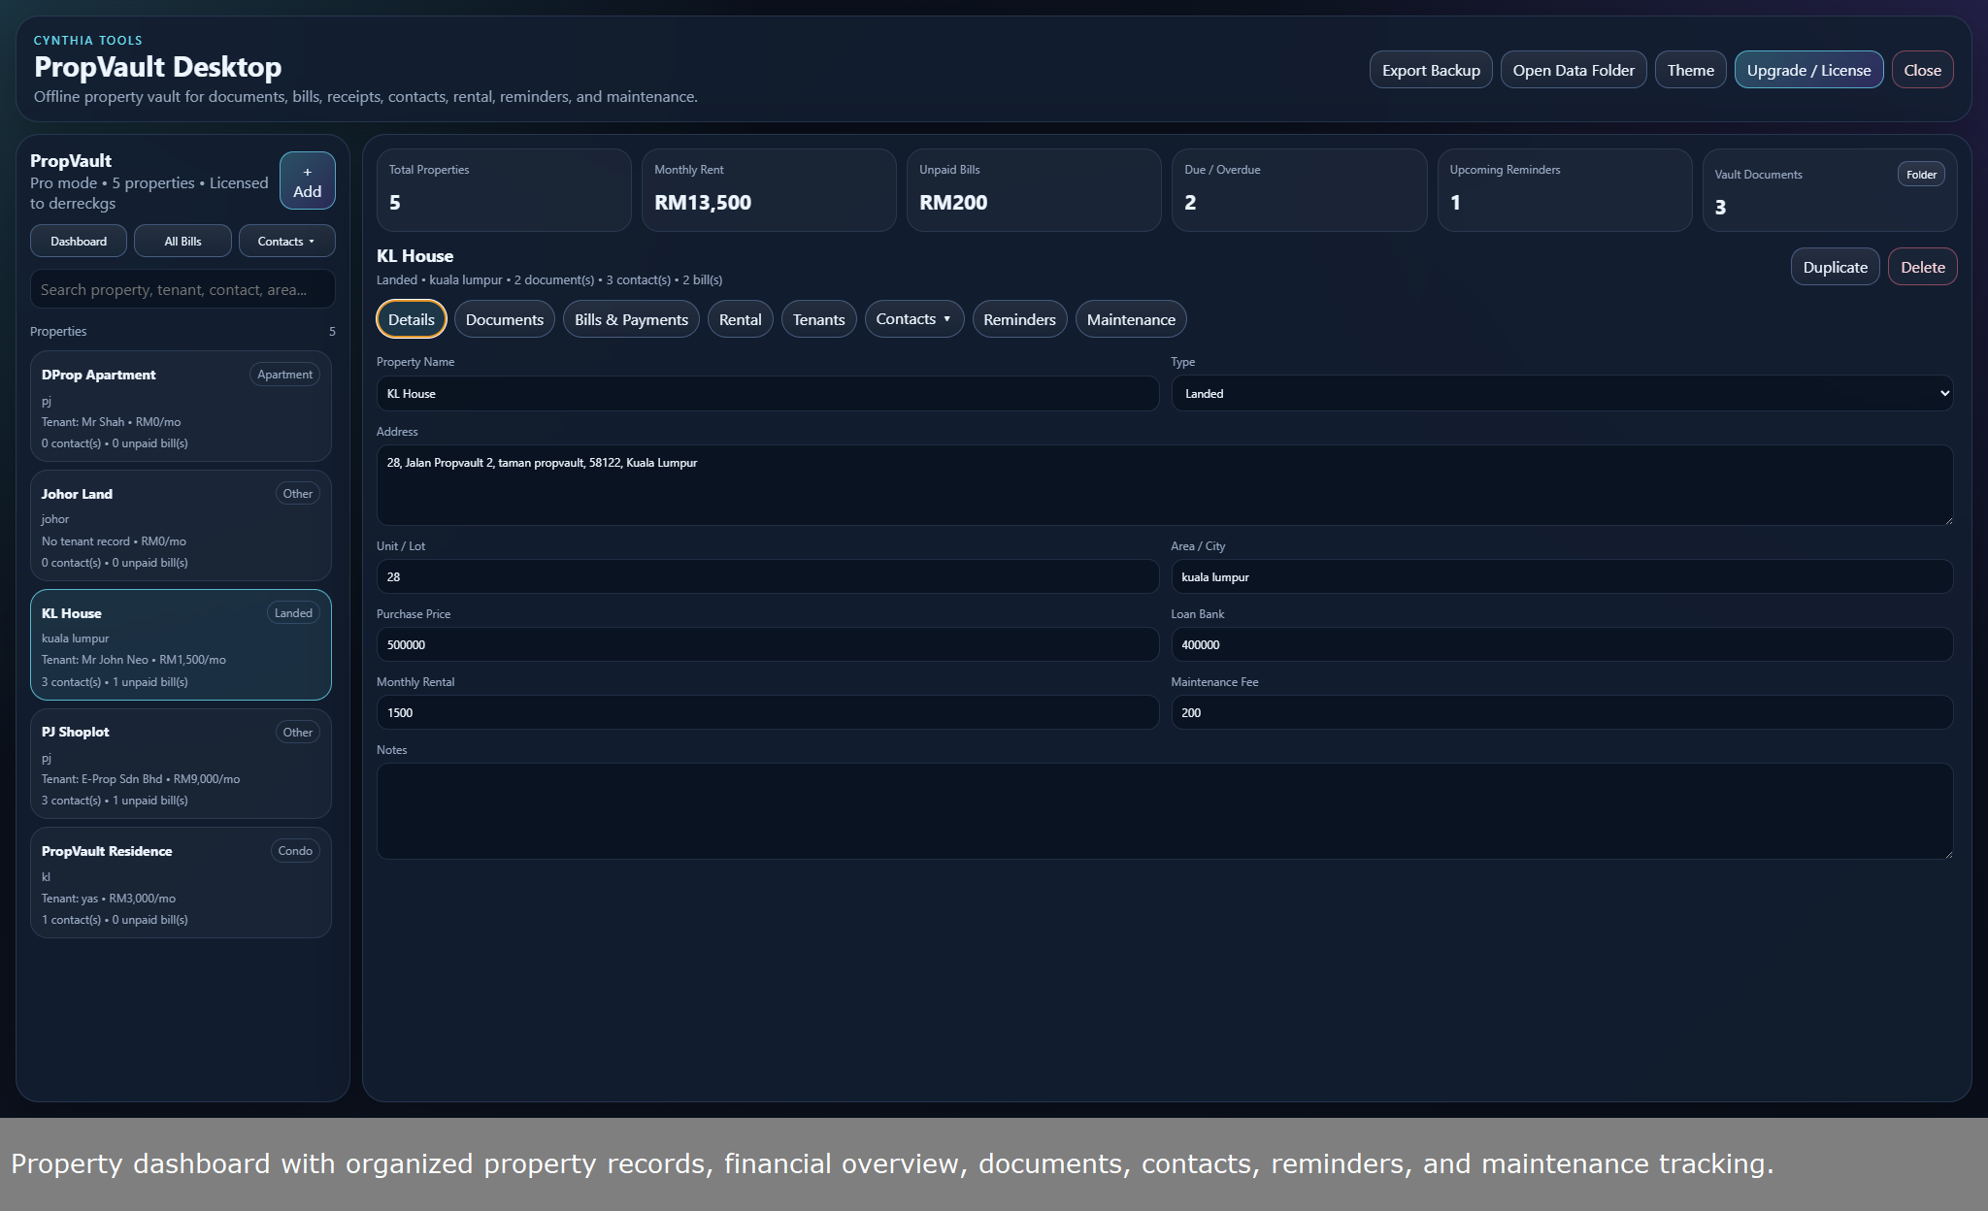Image resolution: width=1988 pixels, height=1211 pixels.
Task: Click the KL House heading in main panel
Action: 415,256
